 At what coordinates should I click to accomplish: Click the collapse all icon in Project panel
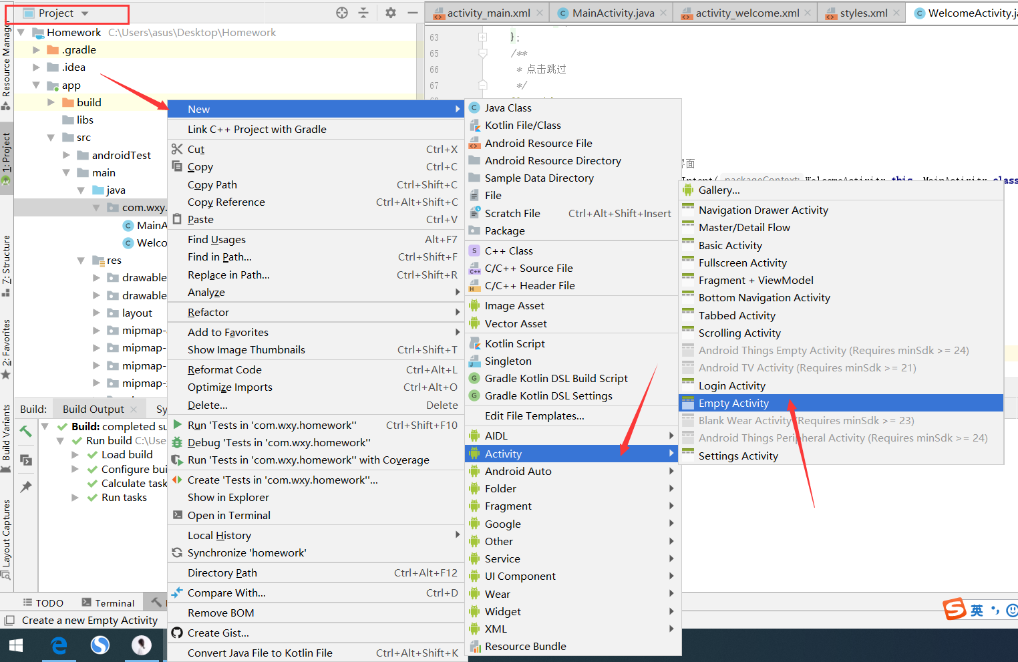coord(363,13)
